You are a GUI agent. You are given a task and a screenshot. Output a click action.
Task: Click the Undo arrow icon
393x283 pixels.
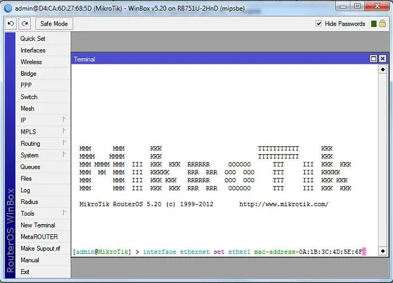click(11, 24)
